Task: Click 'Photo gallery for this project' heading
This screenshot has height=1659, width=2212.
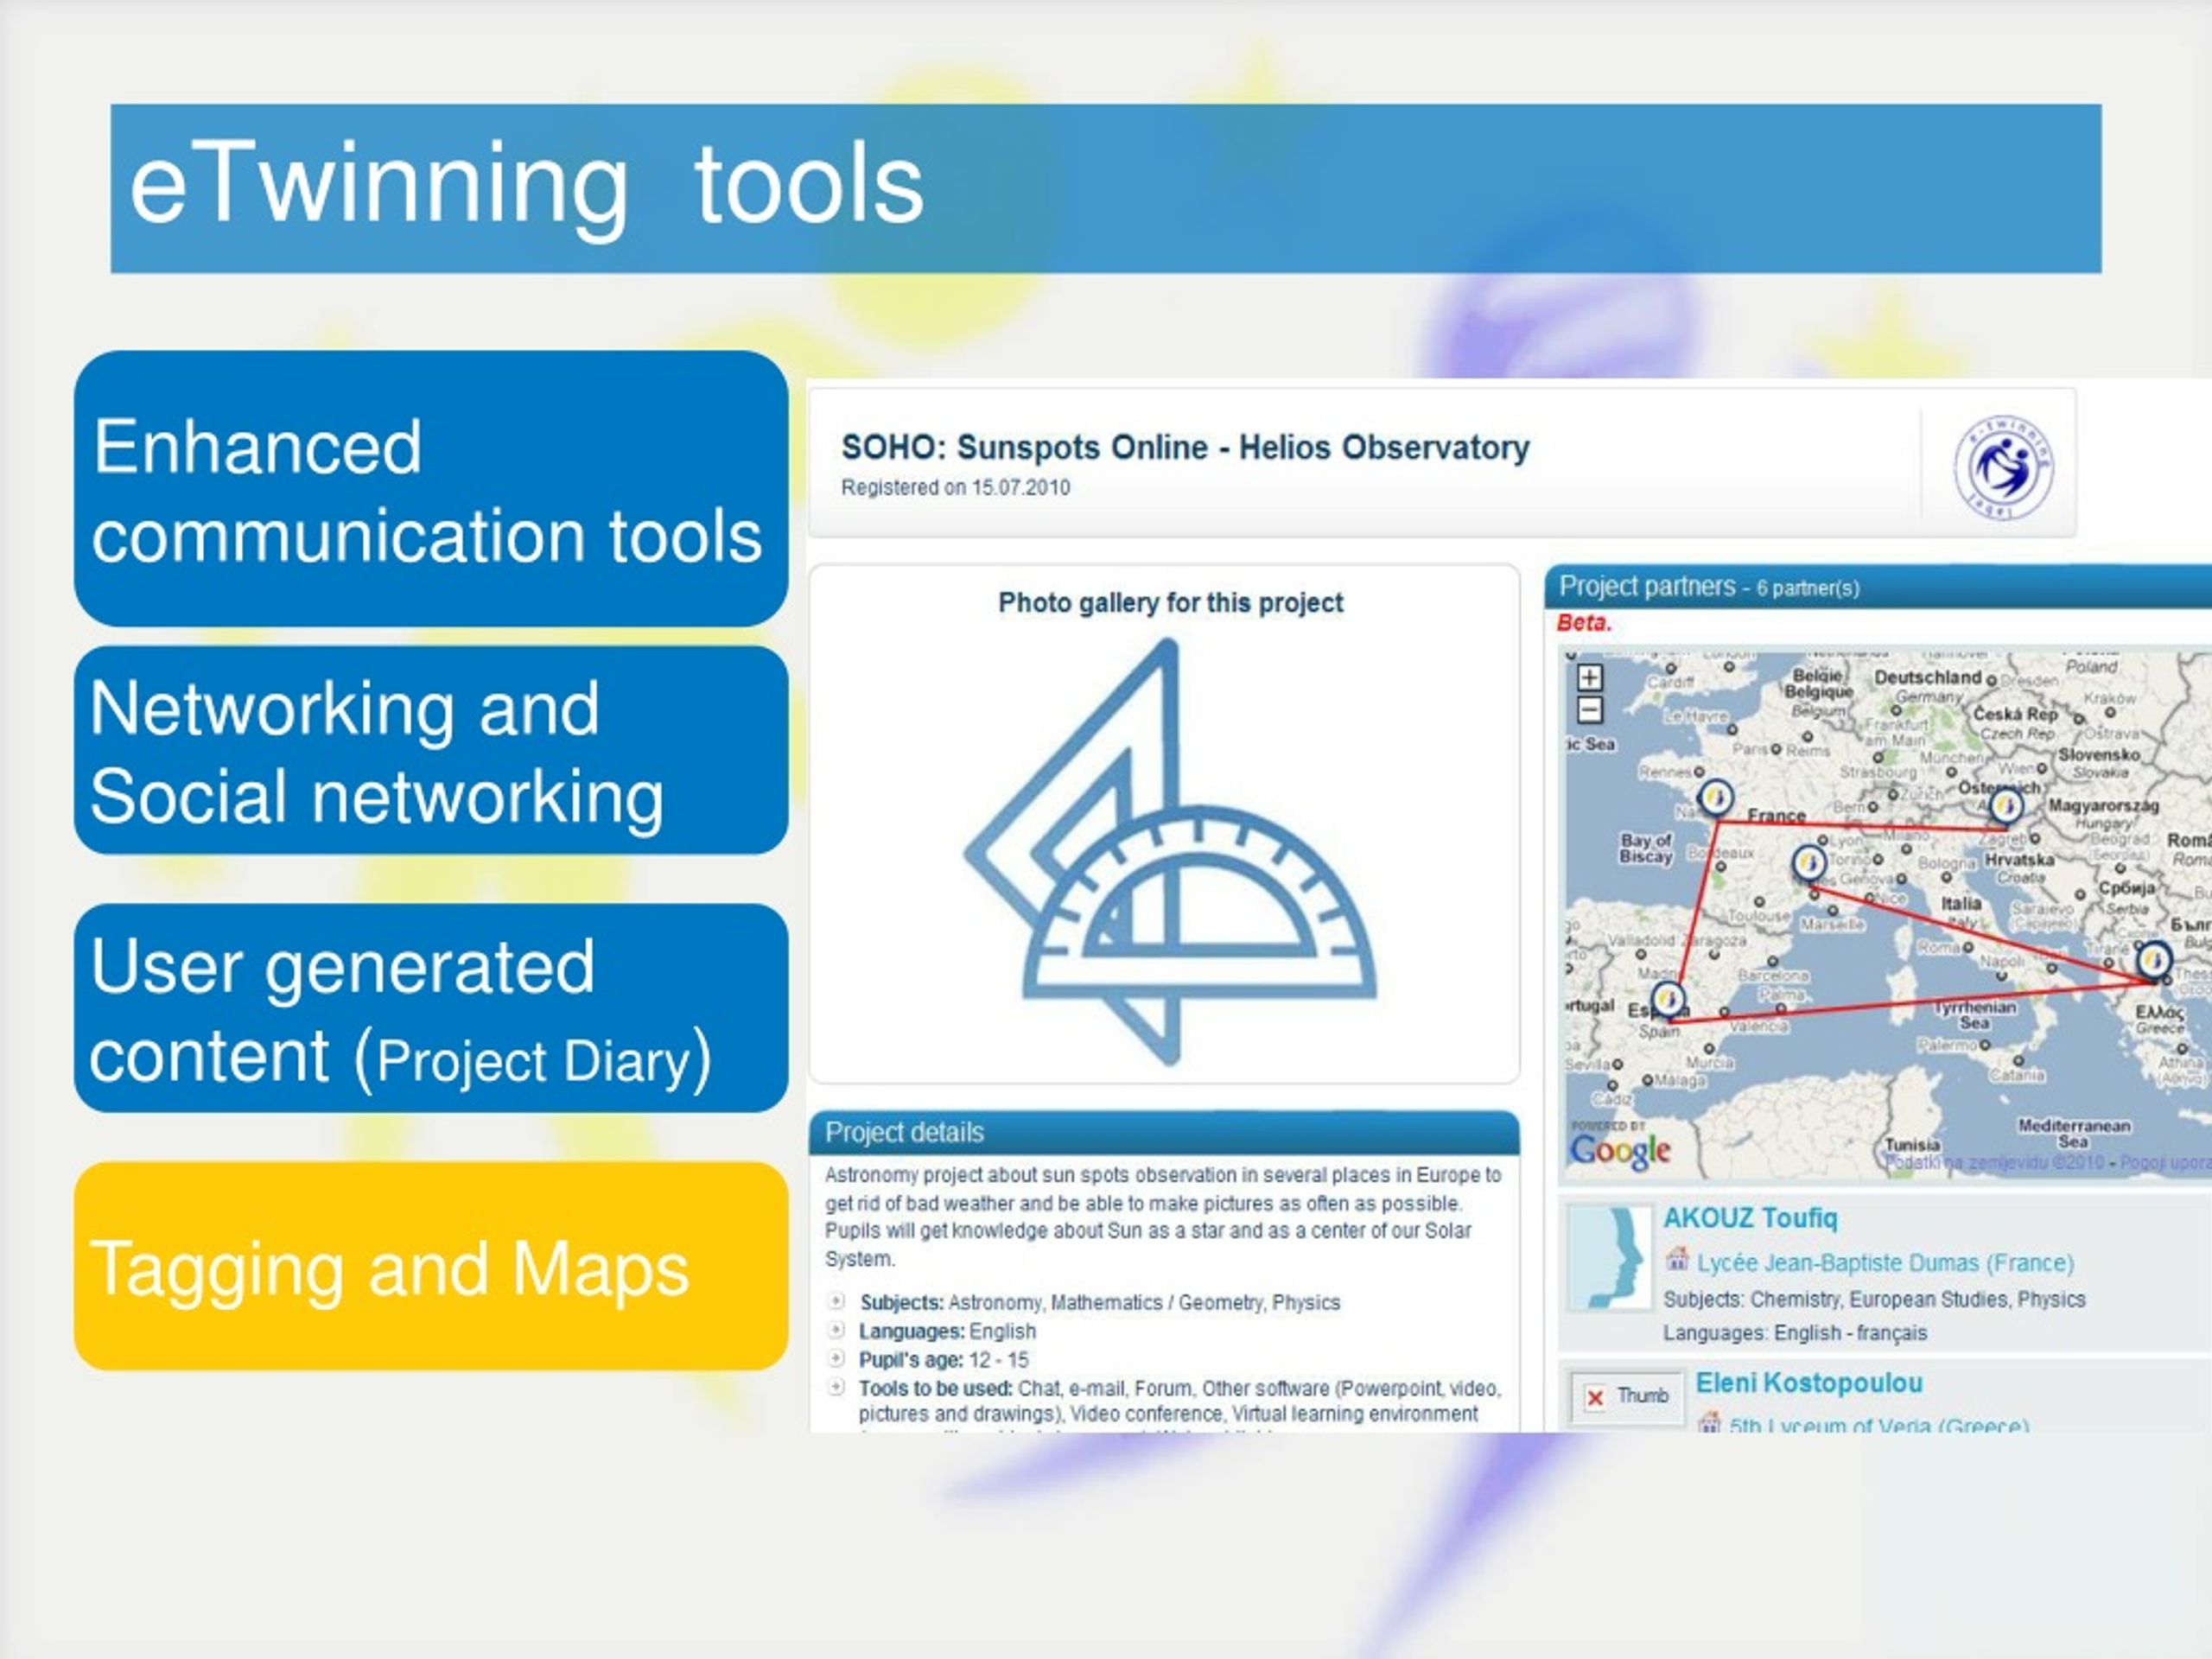Action: click(1170, 602)
